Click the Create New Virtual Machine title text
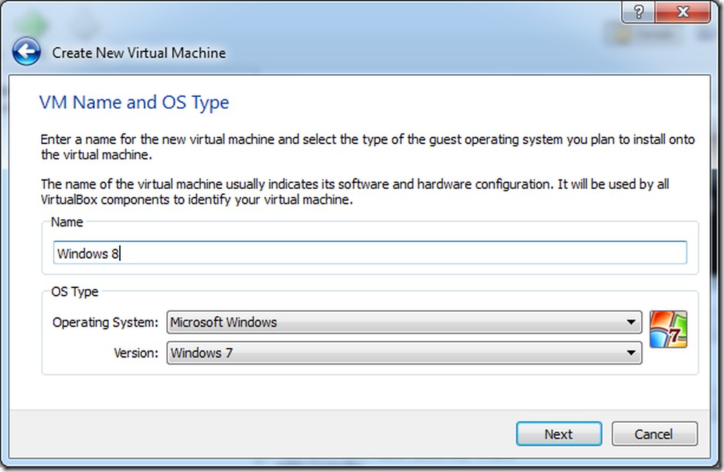The image size is (724, 472). pos(139,53)
